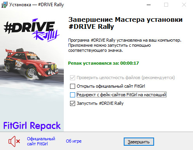Image resolution: width=193 pixels, height=150 pixels.
Task: Click the green text Репак установился за: 00:00:17
Action: (104, 63)
